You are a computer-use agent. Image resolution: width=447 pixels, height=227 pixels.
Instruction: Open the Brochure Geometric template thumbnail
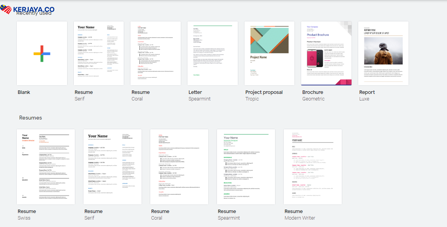click(326, 53)
